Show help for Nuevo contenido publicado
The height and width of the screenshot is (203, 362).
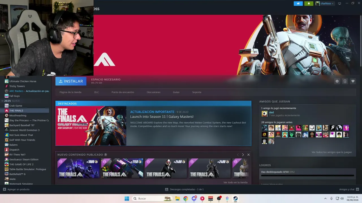tap(105, 155)
